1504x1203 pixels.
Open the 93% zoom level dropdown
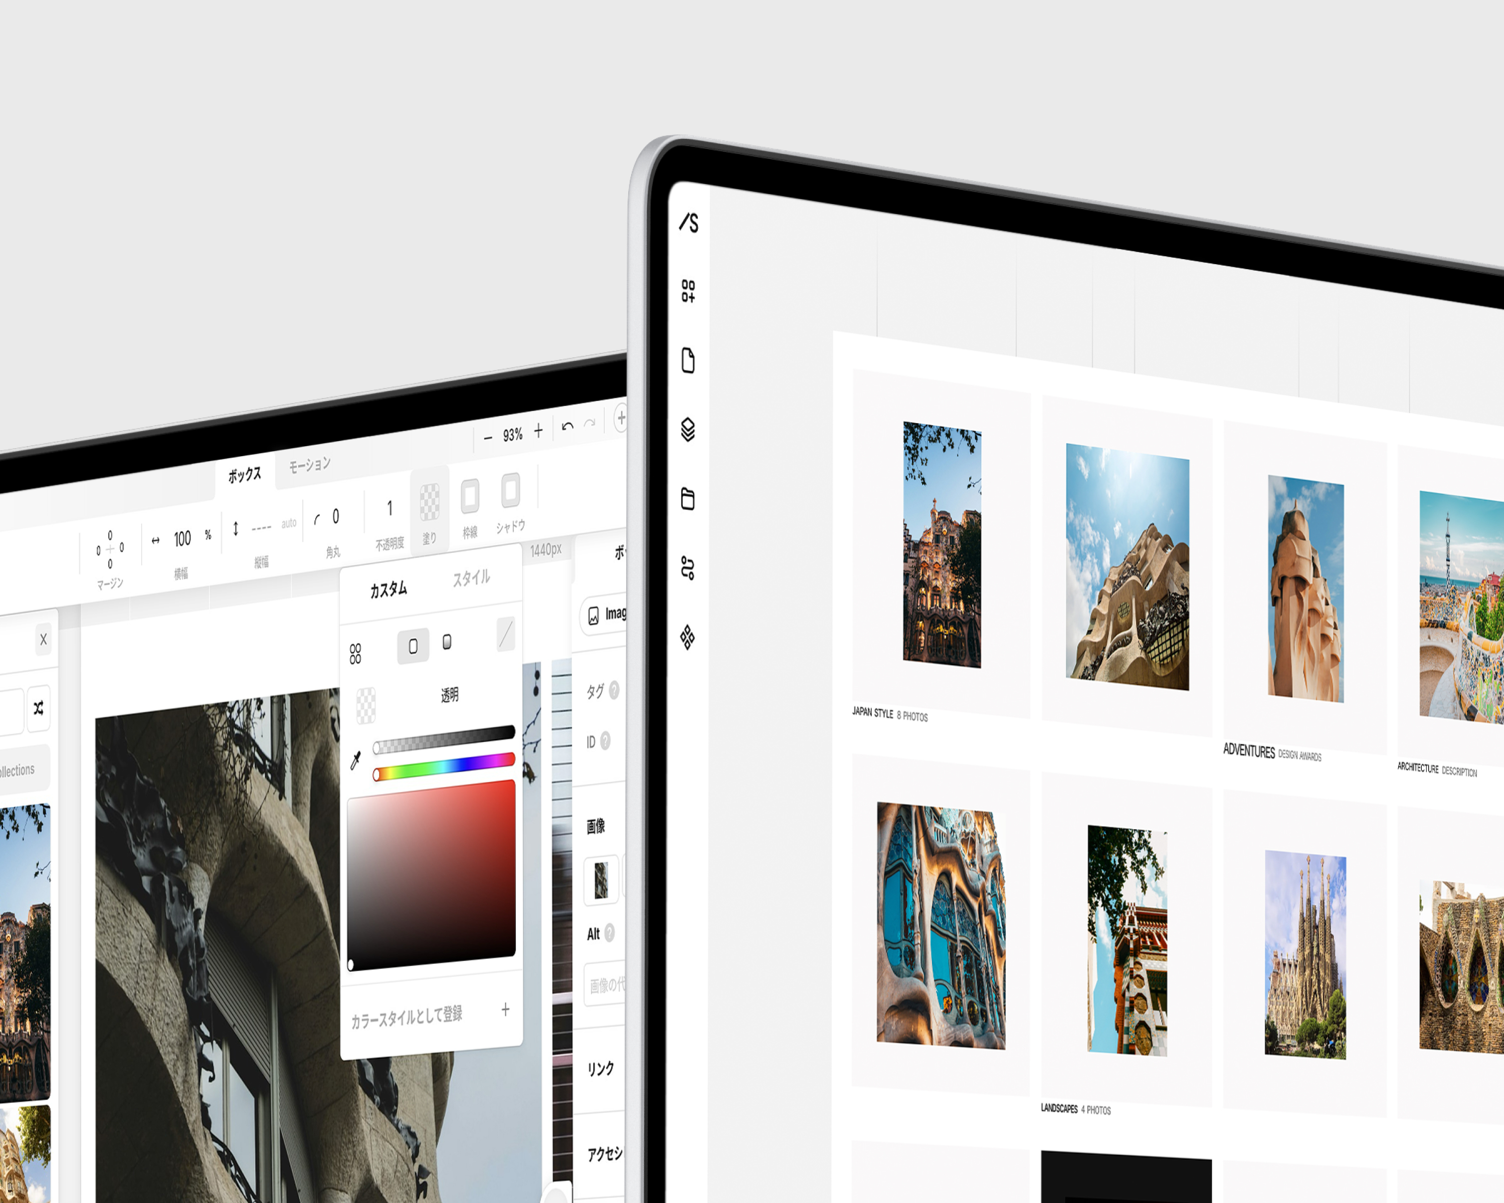click(x=513, y=435)
